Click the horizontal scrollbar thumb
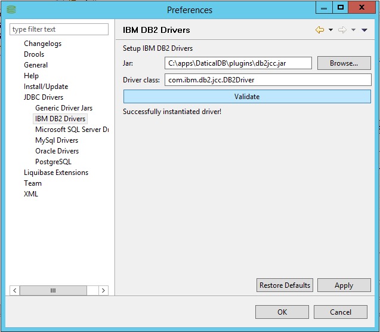 click(x=53, y=291)
